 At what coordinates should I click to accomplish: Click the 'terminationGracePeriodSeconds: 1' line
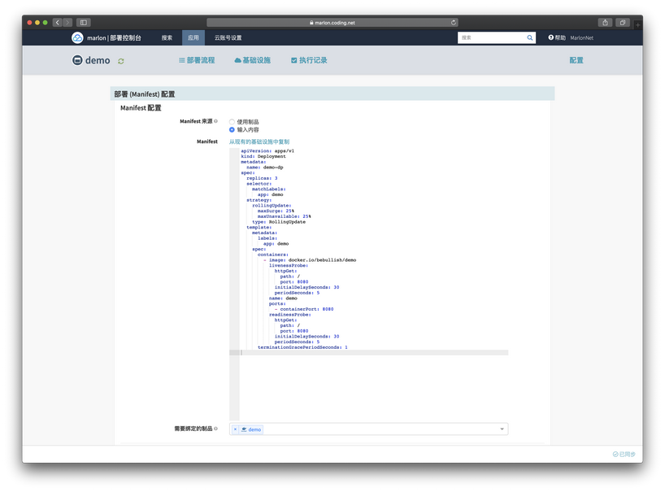click(x=302, y=347)
